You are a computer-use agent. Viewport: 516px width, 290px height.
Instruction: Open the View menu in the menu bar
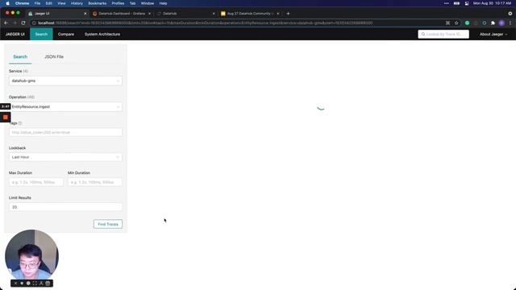(61, 3)
